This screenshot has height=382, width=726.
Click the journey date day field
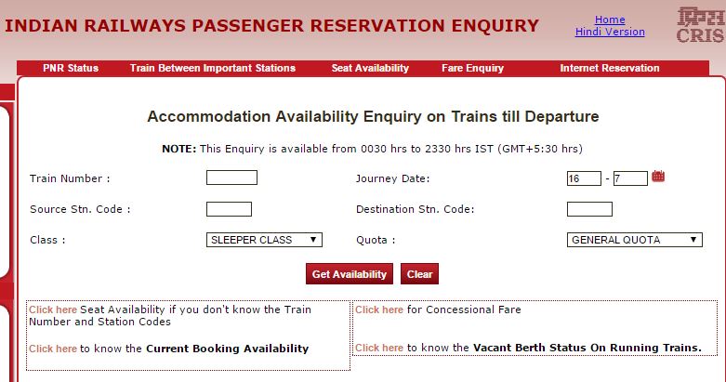pos(584,178)
